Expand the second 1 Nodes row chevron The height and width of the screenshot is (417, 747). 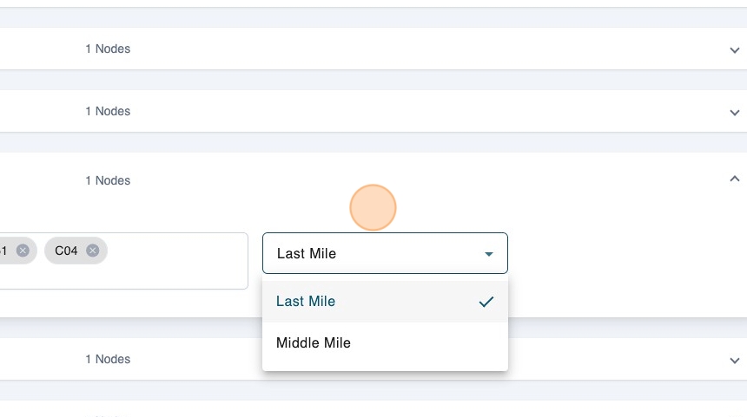[735, 113]
